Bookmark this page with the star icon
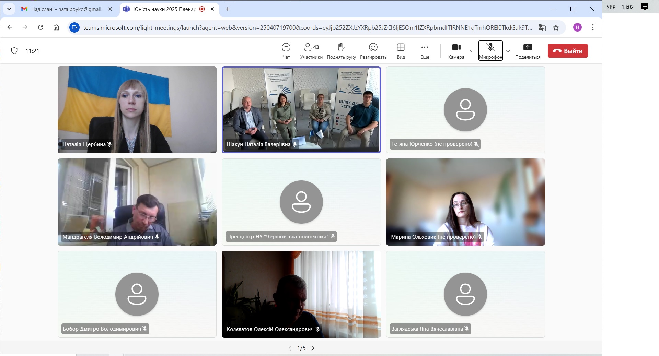The height and width of the screenshot is (356, 659). click(x=556, y=28)
